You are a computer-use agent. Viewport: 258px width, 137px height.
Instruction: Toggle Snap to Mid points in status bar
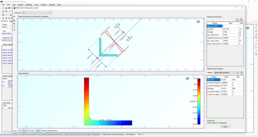(x=93, y=134)
